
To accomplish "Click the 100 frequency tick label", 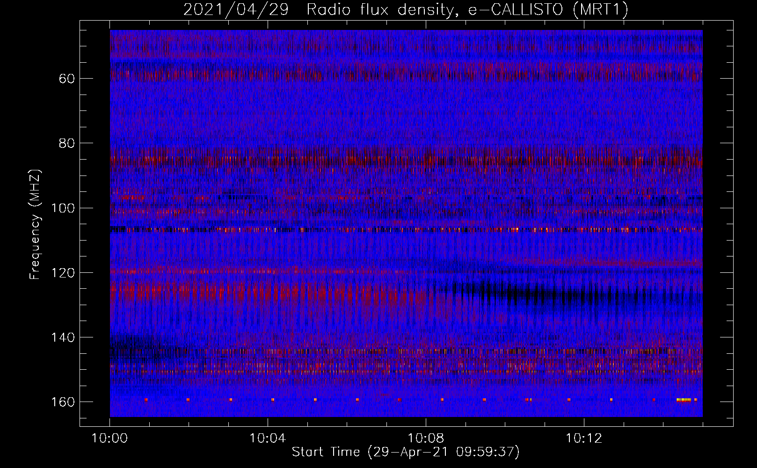I will [x=63, y=208].
